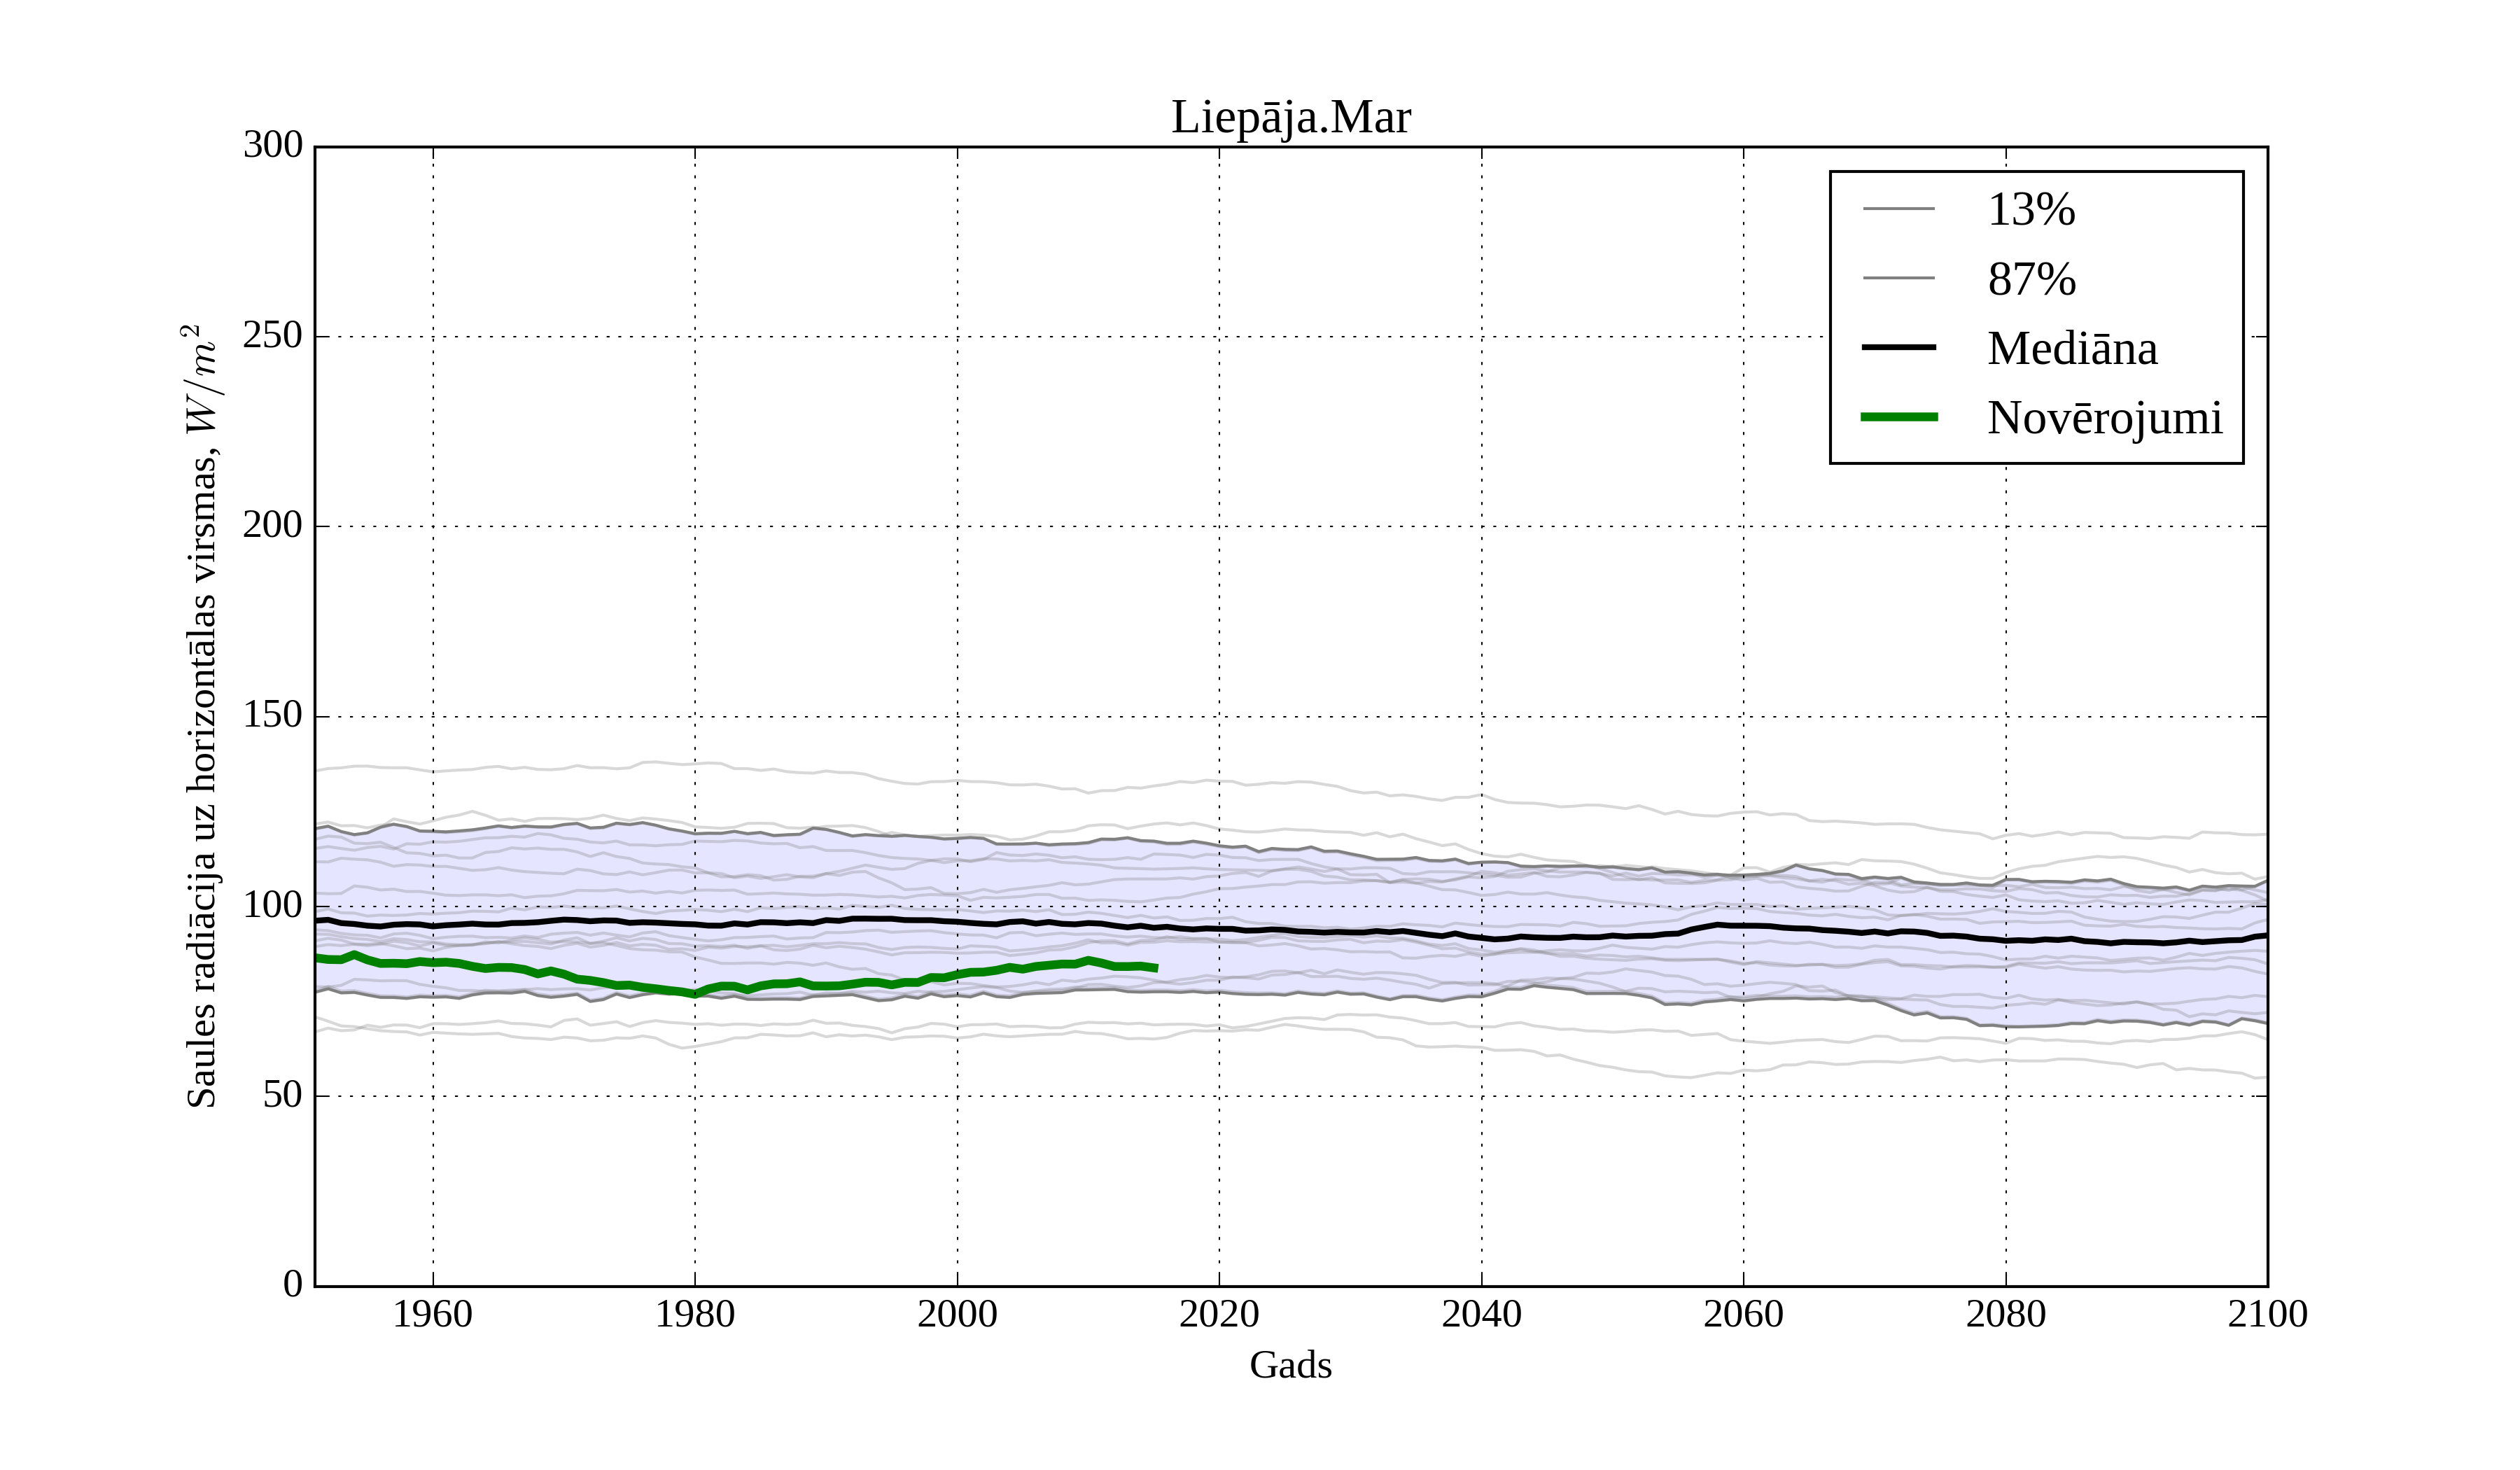Click the 87% legend label
Viewport: 2520px width, 1470px height.
2031,279
